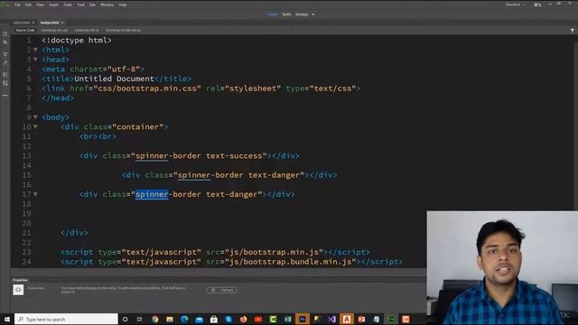Click the Format Source Code icon in left toolbar
Image resolution: width=578 pixels, height=325 pixels.
(x=5, y=63)
